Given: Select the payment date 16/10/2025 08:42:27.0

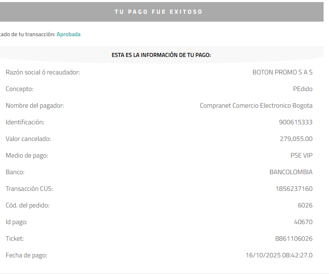Looking at the screenshot, I should (279, 255).
